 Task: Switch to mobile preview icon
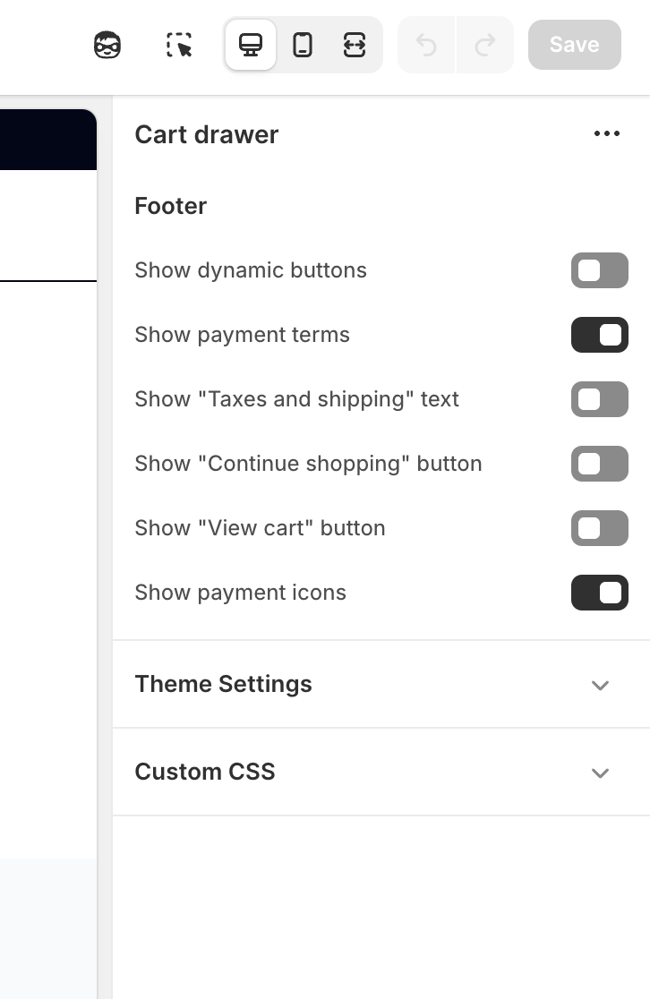[303, 45]
